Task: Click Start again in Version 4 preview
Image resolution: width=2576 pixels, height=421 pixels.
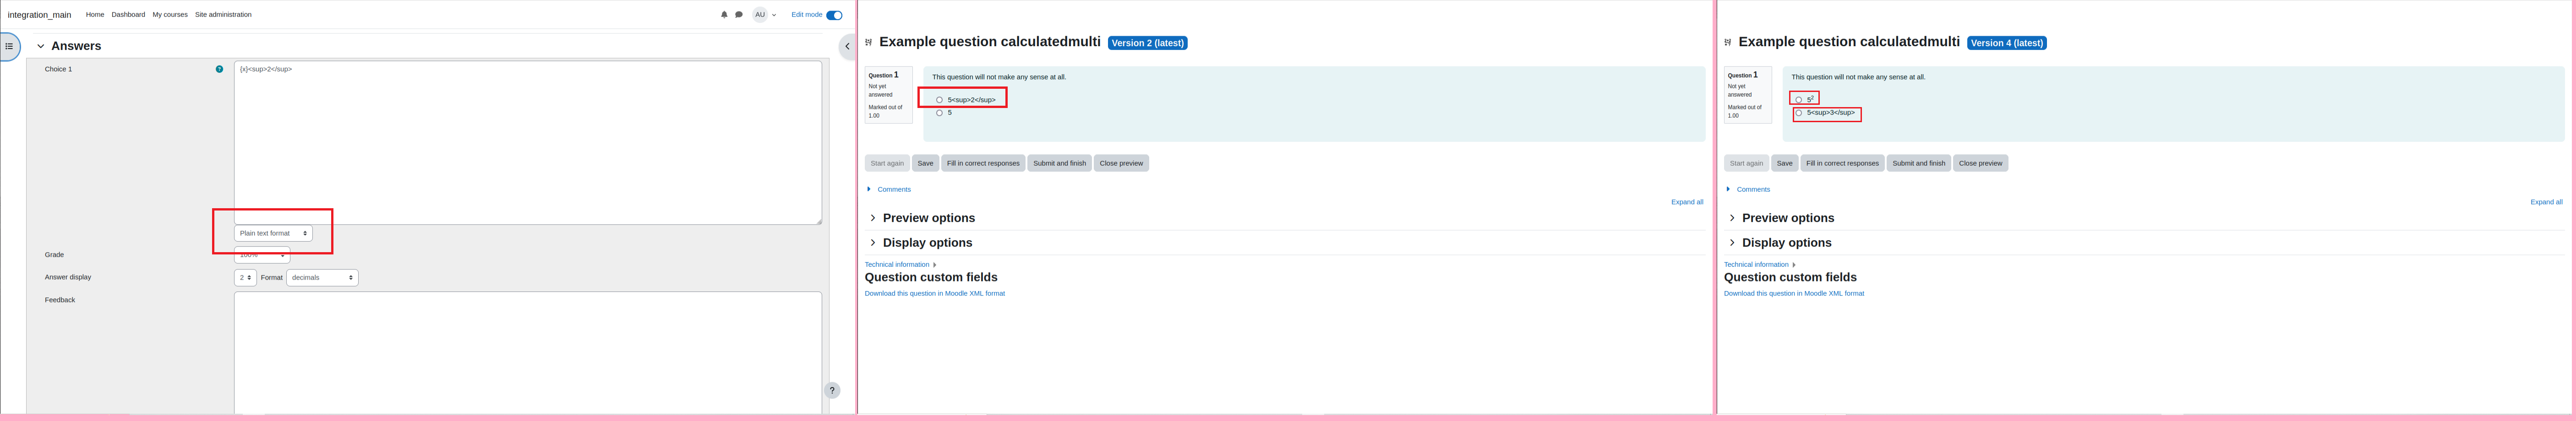Action: 1746,163
